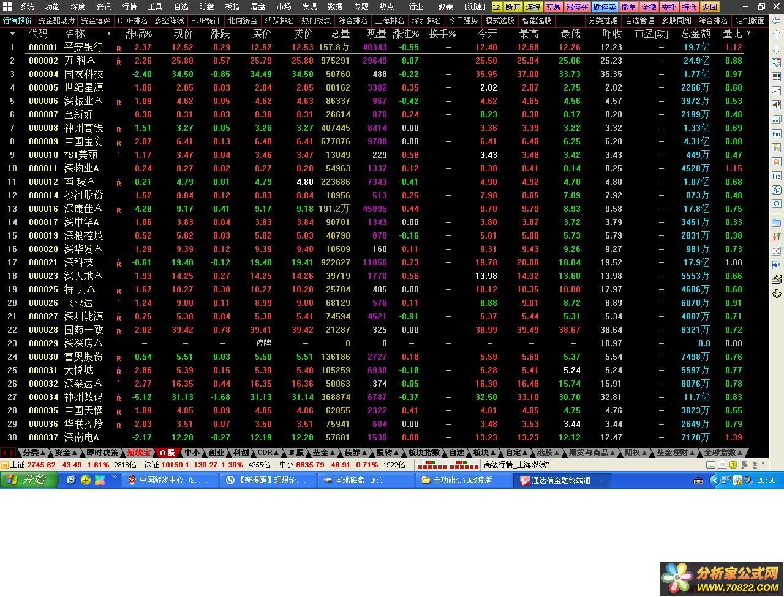Sort by 涨幅% column header
This screenshot has width=784, height=597.
click(x=138, y=34)
